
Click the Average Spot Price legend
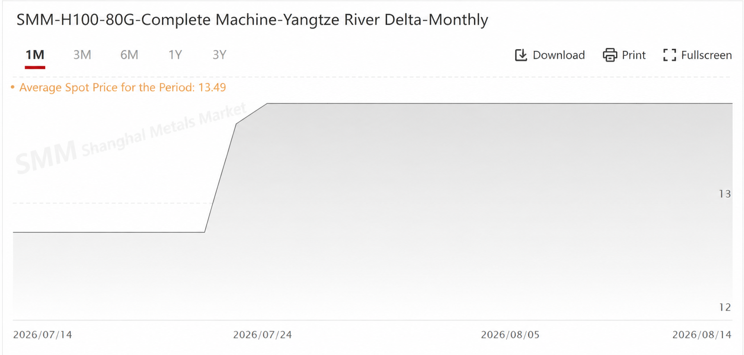click(x=123, y=87)
